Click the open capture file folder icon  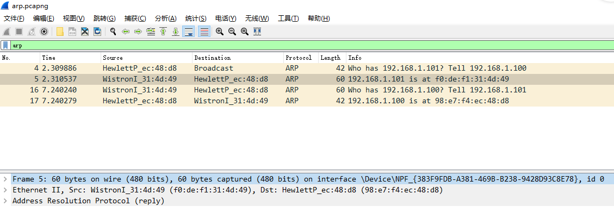pos(60,32)
